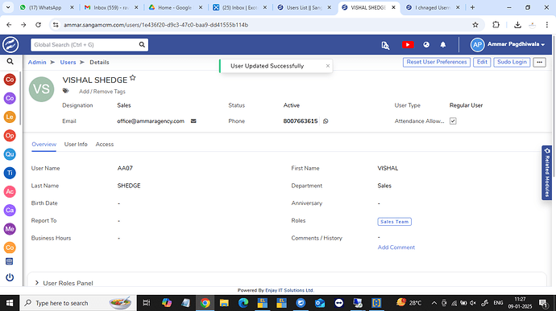The height and width of the screenshot is (311, 556).
Task: Reload the current page
Action: [39, 25]
